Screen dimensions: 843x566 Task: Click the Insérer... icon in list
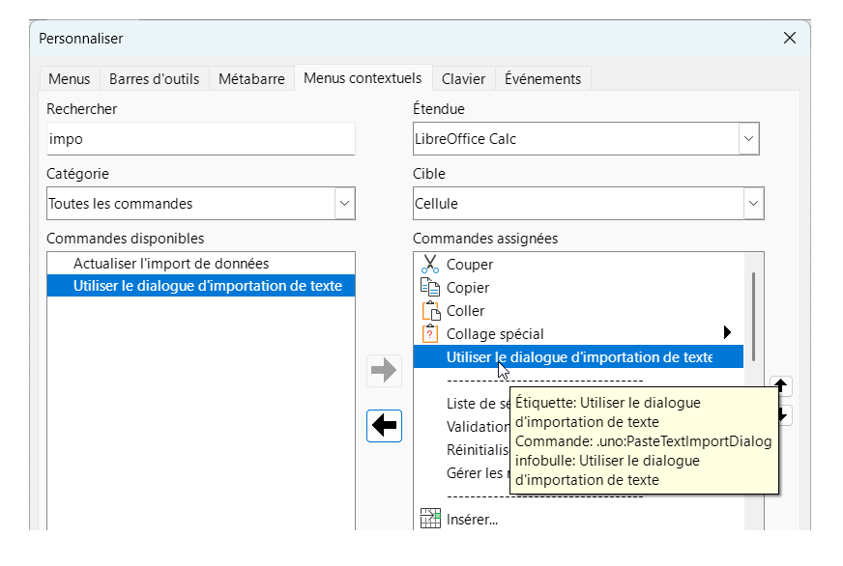point(430,519)
